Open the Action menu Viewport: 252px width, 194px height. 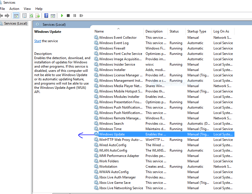14,8
